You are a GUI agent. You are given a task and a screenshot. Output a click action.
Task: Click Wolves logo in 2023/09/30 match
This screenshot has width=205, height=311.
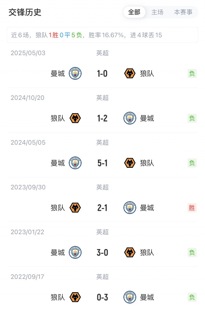[x=75, y=208]
